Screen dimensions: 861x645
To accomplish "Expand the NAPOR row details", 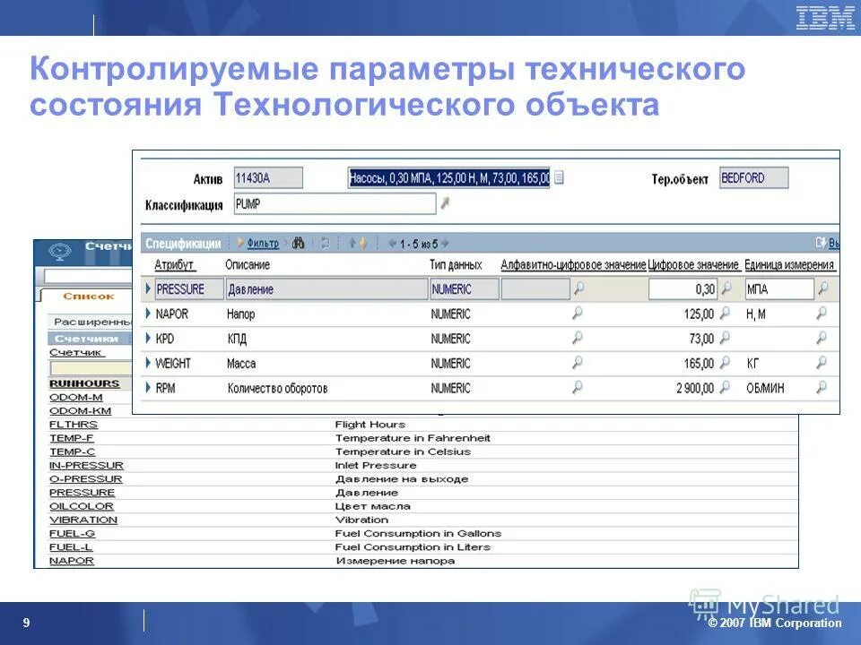I will click(148, 314).
